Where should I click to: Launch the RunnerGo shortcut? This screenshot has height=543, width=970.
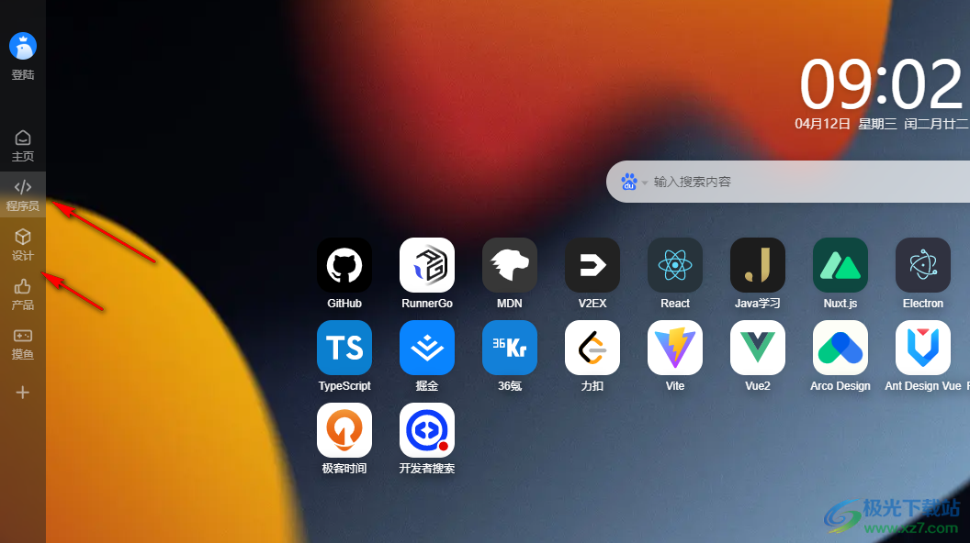427,265
